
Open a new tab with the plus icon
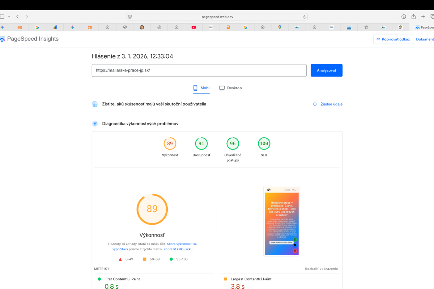(x=423, y=17)
